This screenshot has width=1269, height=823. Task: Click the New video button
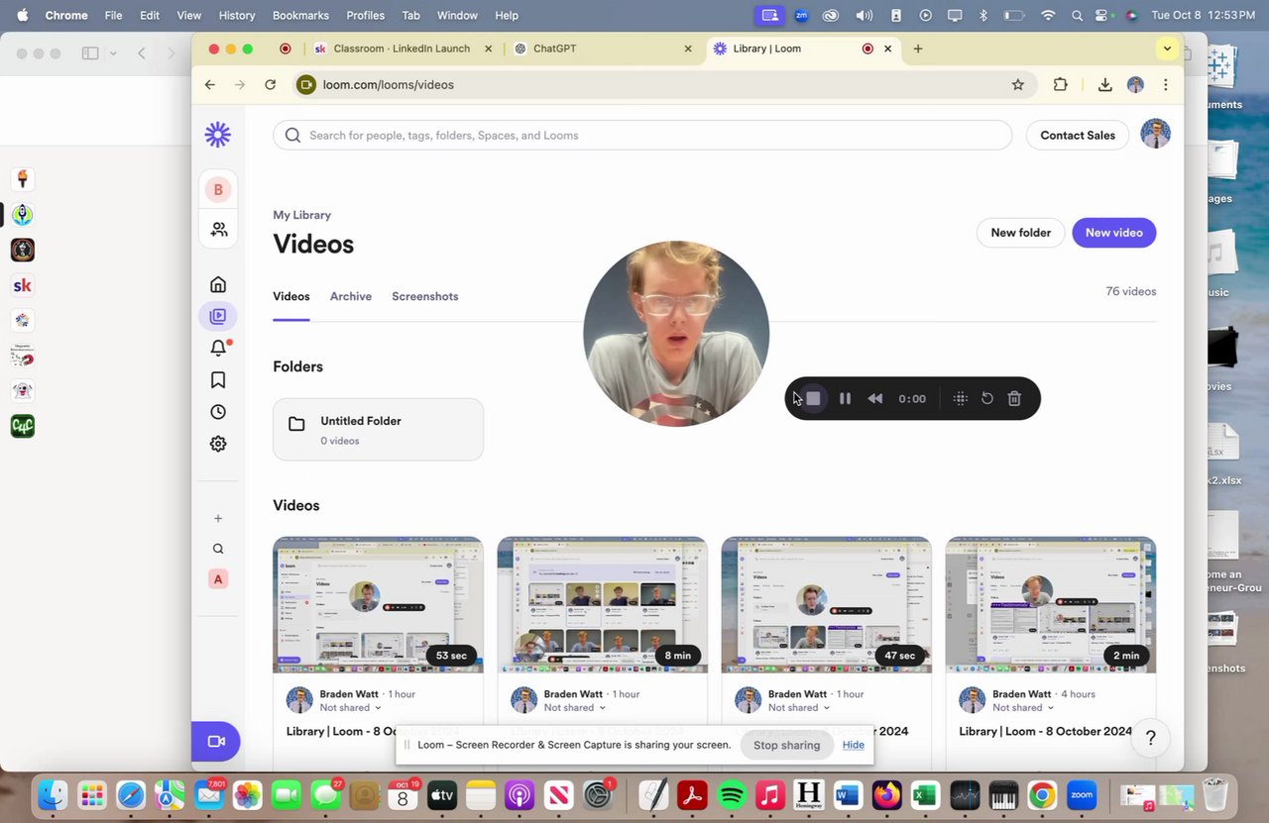tap(1114, 233)
